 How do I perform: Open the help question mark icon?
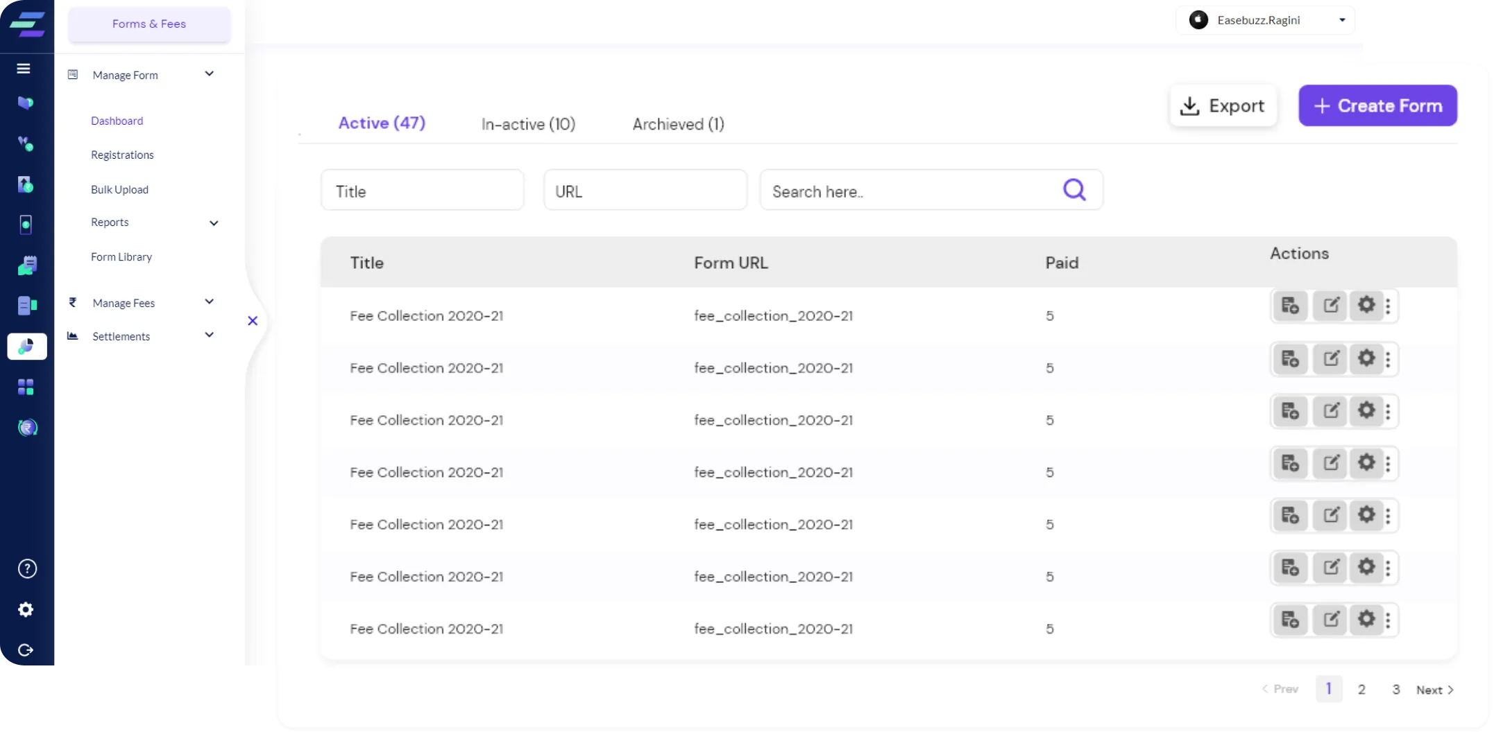click(x=26, y=568)
